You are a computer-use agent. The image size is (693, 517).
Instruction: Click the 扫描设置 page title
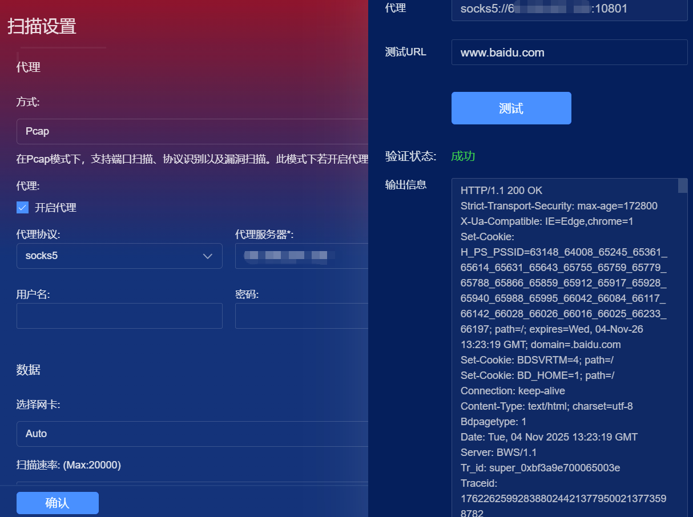click(42, 26)
